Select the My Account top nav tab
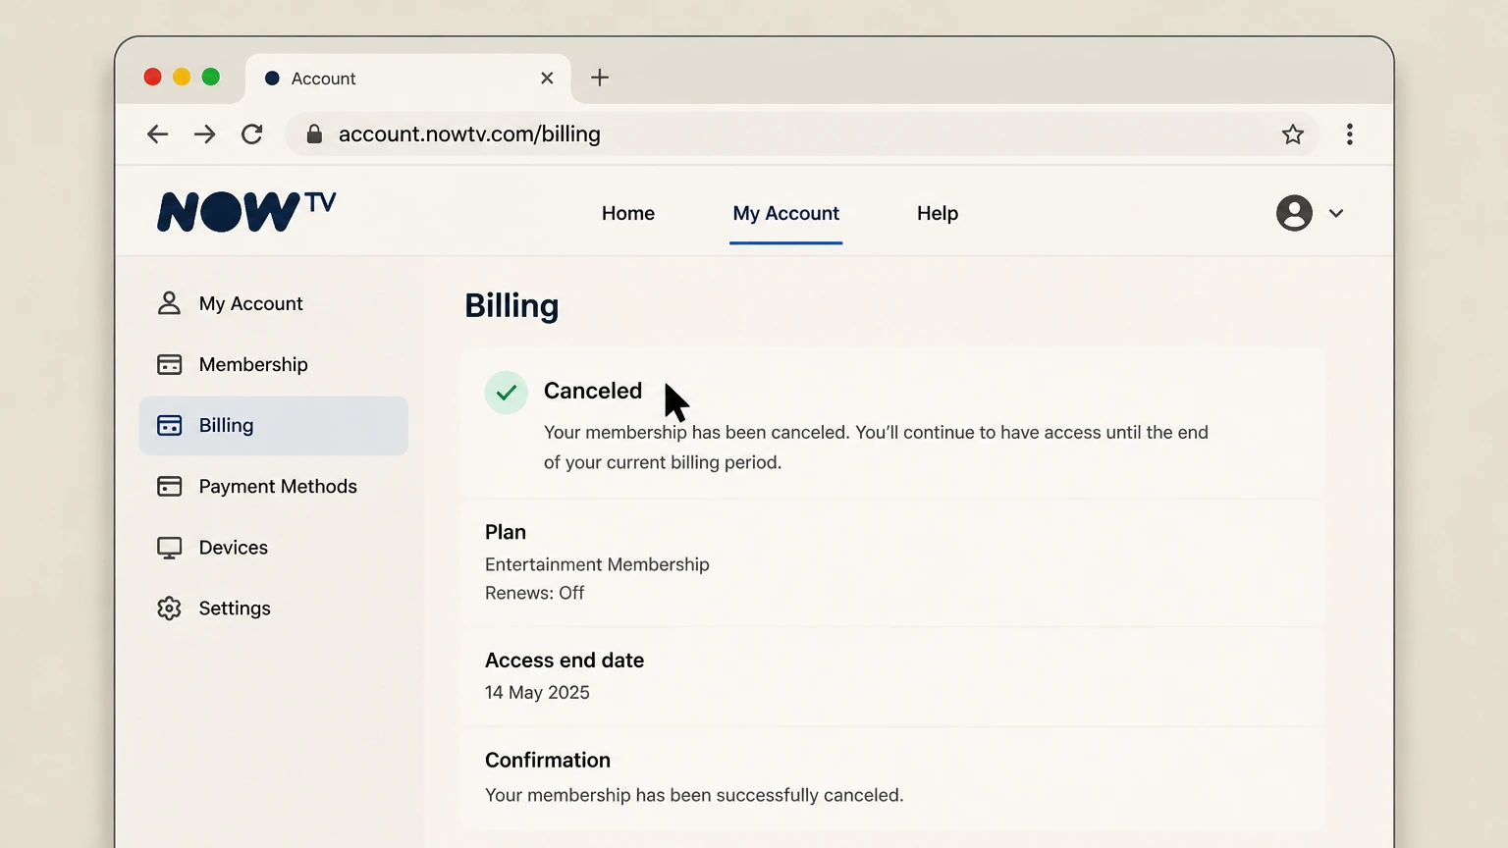Image resolution: width=1508 pixels, height=848 pixels. 785,213
